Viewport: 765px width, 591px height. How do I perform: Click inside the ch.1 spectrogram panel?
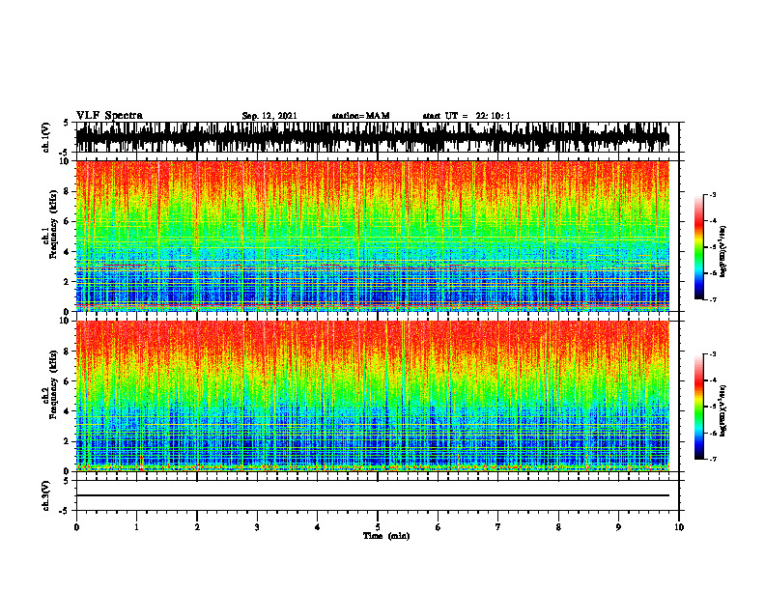click(x=372, y=236)
